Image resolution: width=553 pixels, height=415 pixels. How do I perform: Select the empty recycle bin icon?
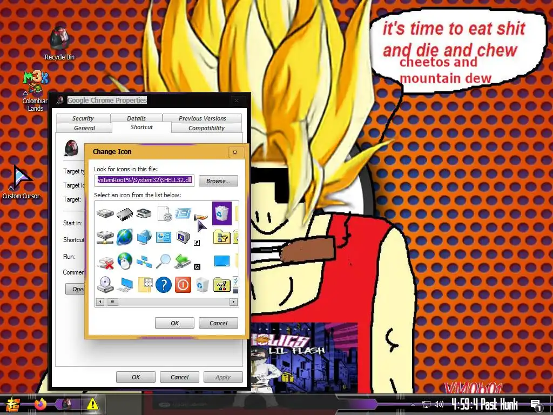click(202, 284)
